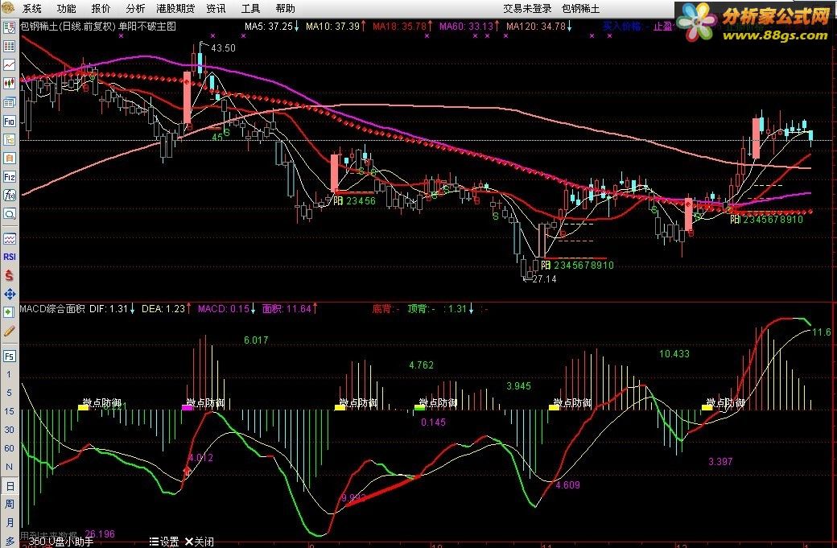Click the green arrow import icon
Viewport: 837px width, 548px height.
click(x=9, y=312)
